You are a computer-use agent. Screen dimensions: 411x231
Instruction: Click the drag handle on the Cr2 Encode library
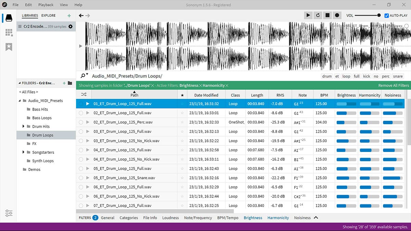(x=20, y=26)
